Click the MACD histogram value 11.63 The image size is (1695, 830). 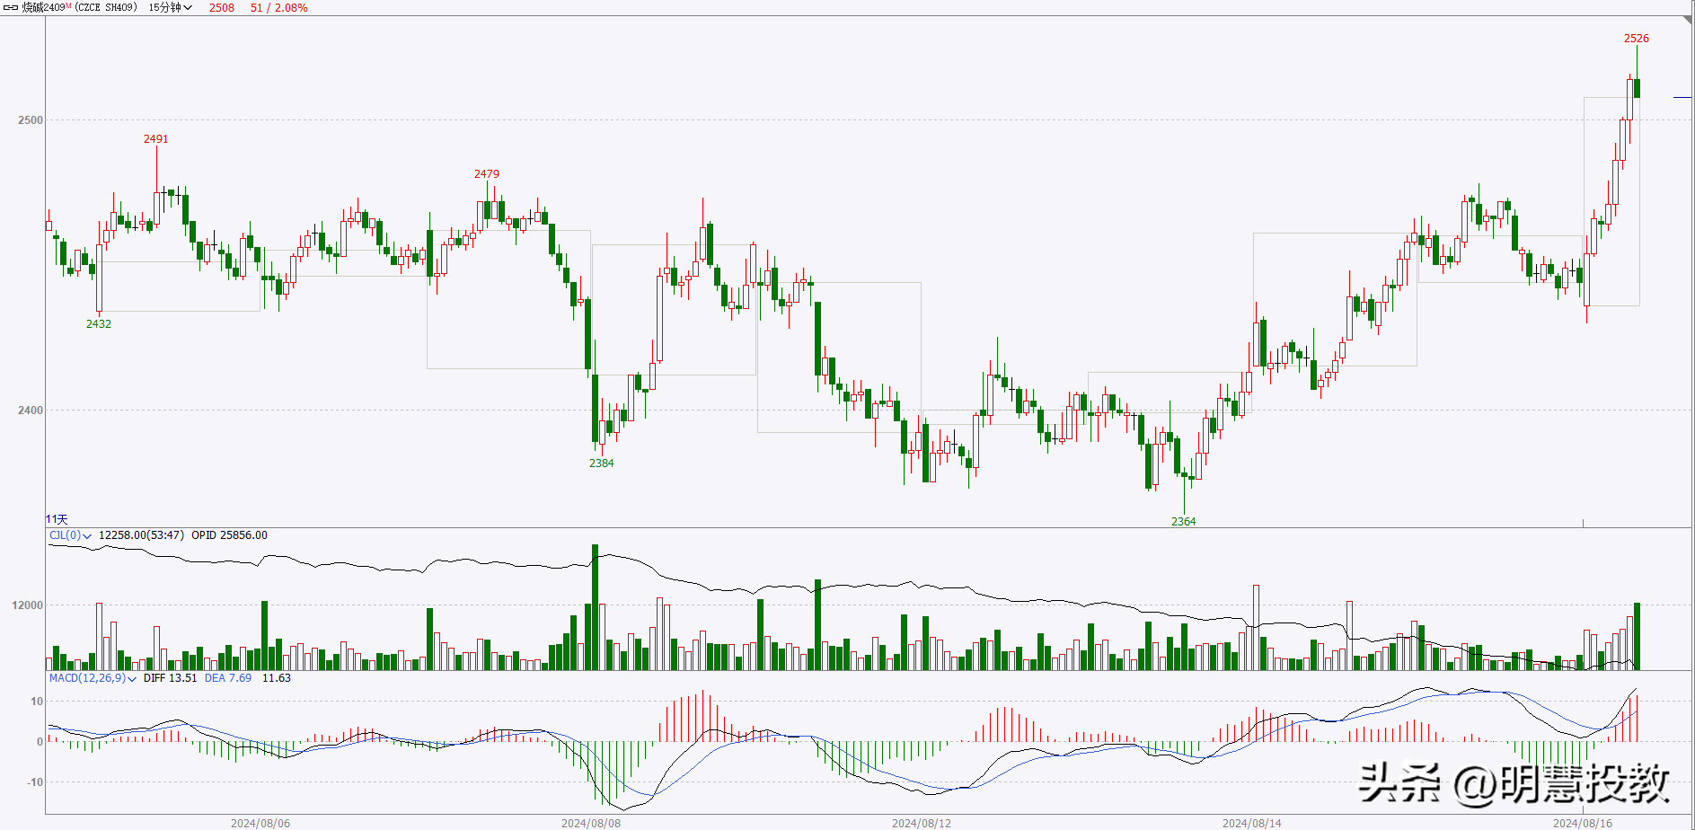click(276, 678)
